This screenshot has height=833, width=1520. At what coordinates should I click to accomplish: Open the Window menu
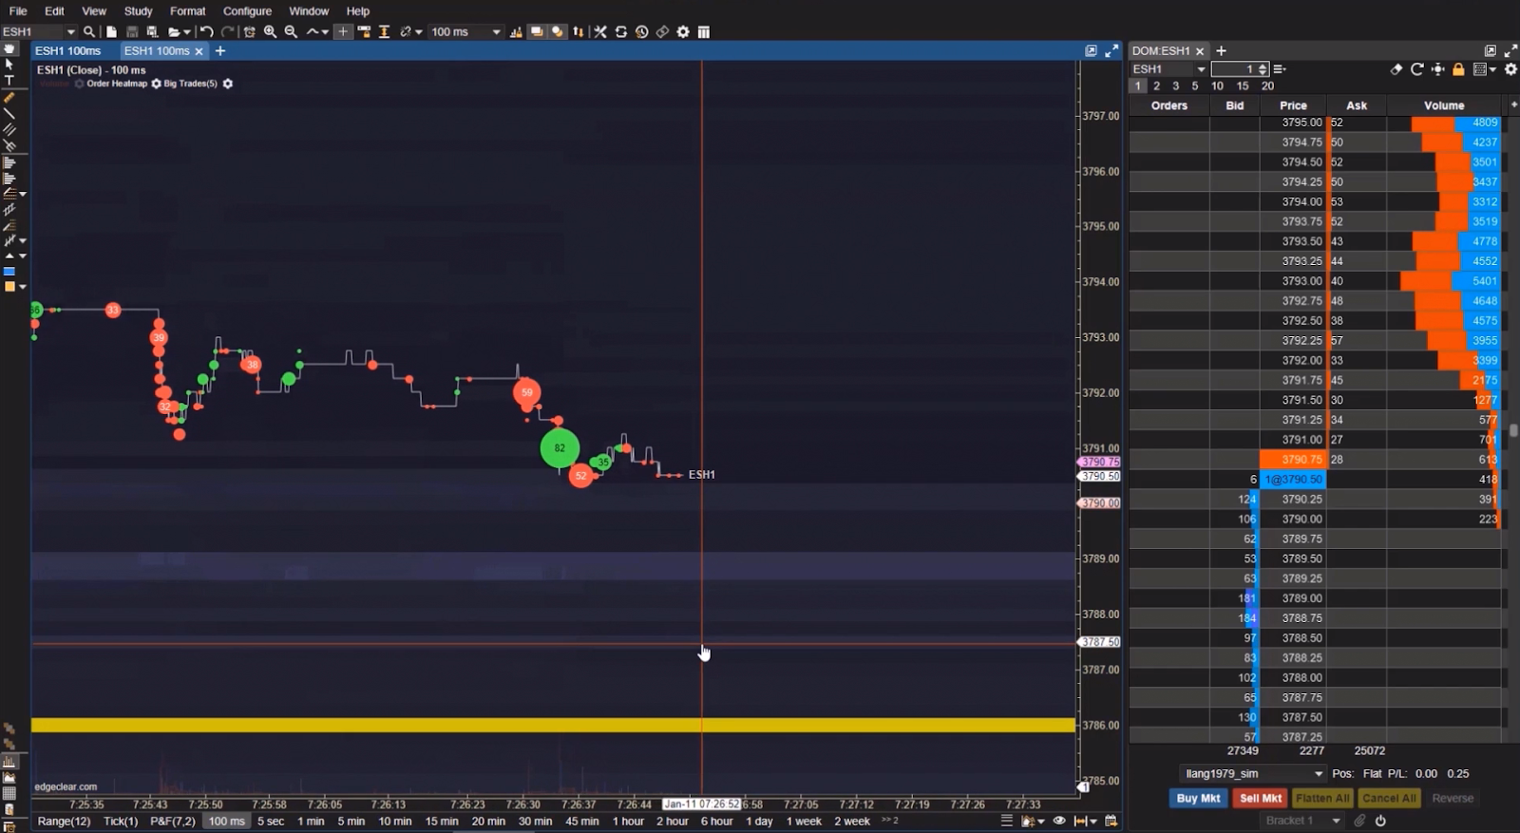click(309, 10)
